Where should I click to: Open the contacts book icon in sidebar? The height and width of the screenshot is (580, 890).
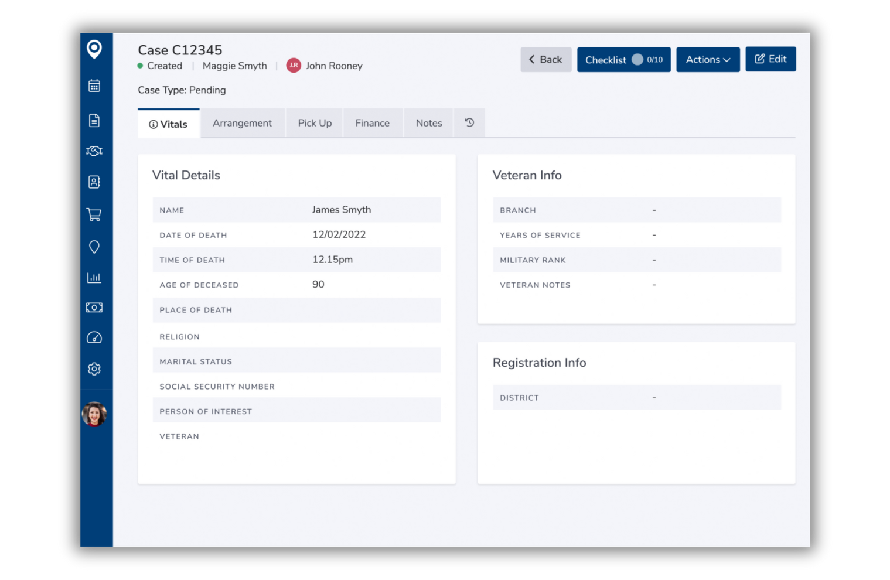tap(94, 182)
